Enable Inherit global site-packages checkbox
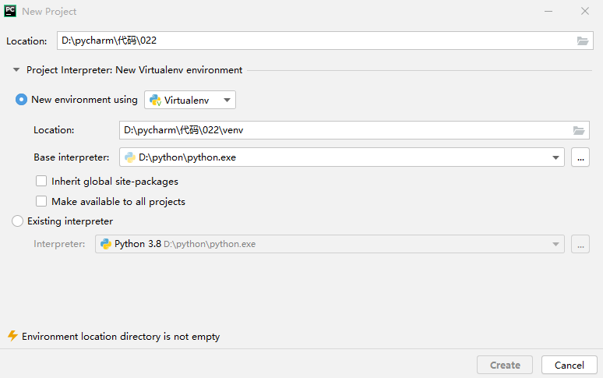Screen dimensions: 603x378 41,181
